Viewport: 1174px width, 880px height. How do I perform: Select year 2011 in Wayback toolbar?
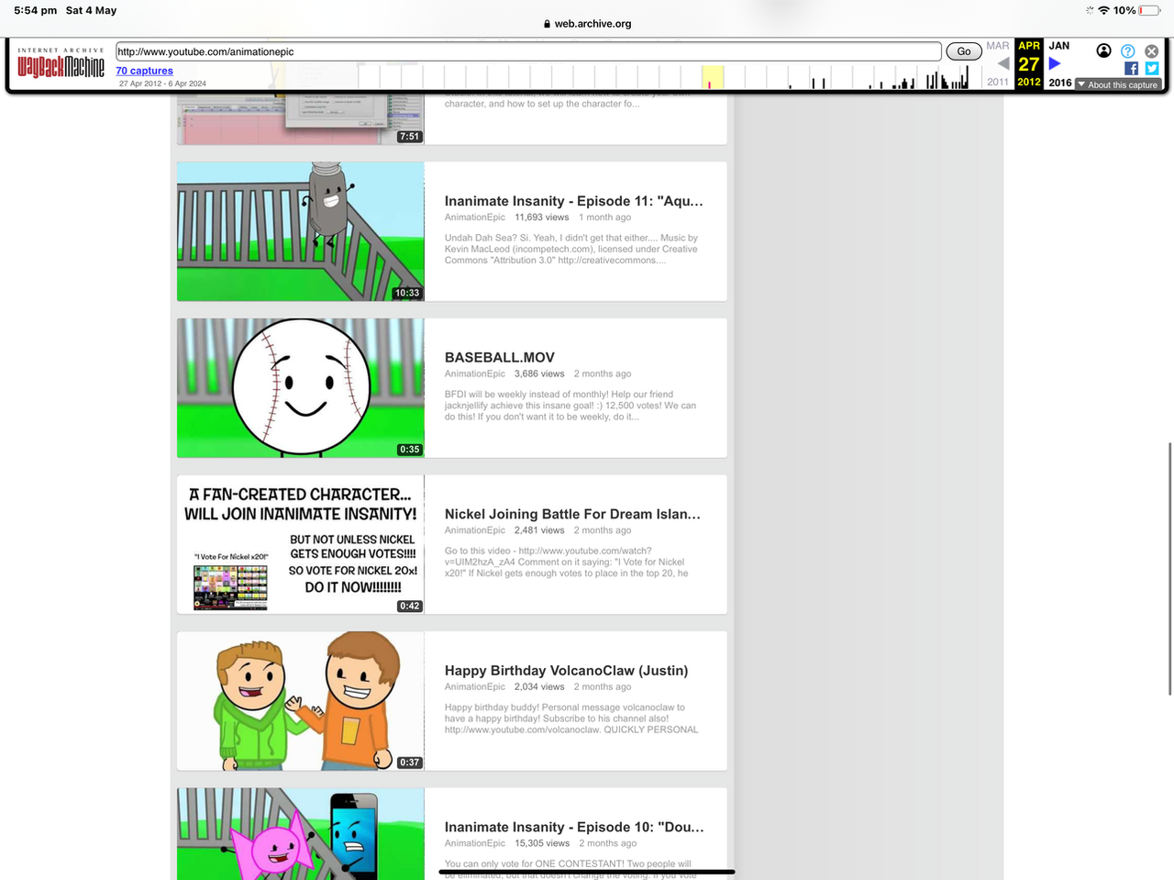click(x=998, y=82)
